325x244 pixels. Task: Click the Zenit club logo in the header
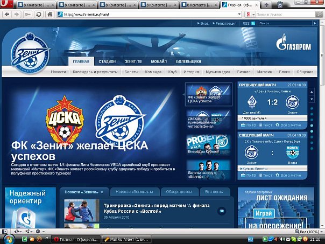(x=30, y=53)
